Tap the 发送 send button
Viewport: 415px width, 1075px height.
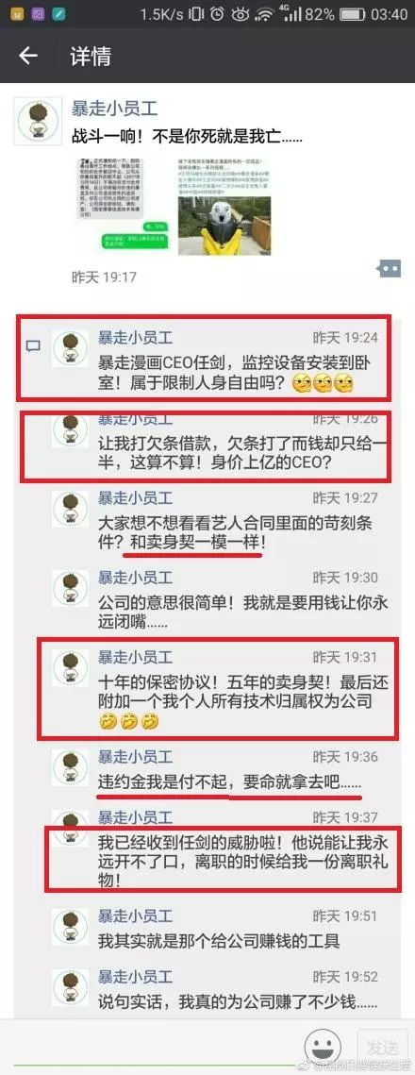pos(379,1047)
